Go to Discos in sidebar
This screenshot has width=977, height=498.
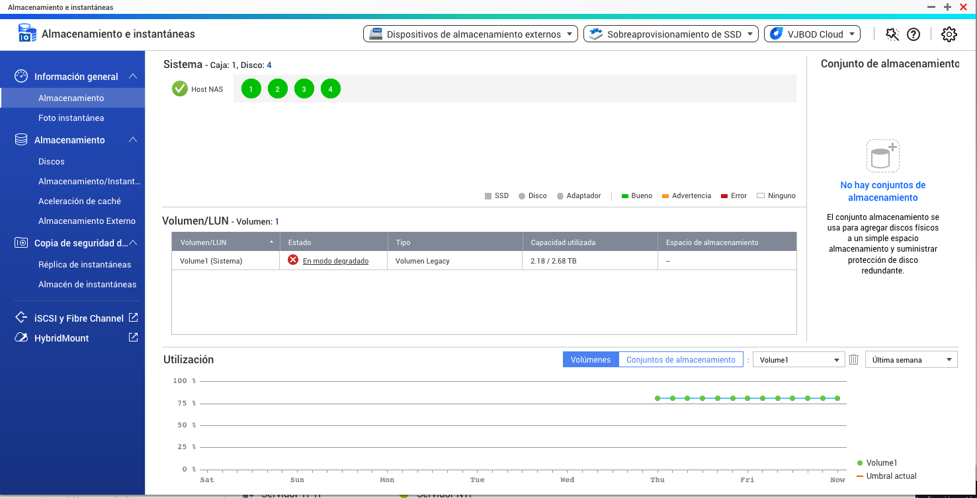click(x=52, y=162)
